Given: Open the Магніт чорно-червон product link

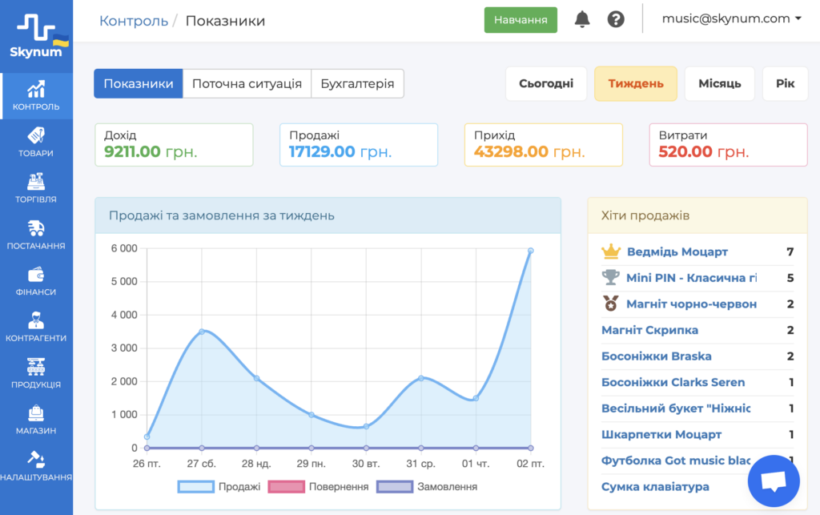Looking at the screenshot, I should 691,304.
